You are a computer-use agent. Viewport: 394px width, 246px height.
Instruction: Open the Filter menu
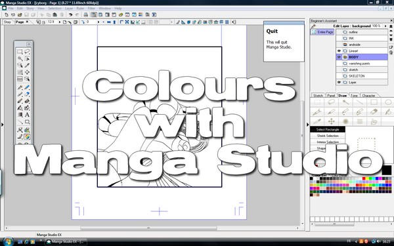[91, 9]
